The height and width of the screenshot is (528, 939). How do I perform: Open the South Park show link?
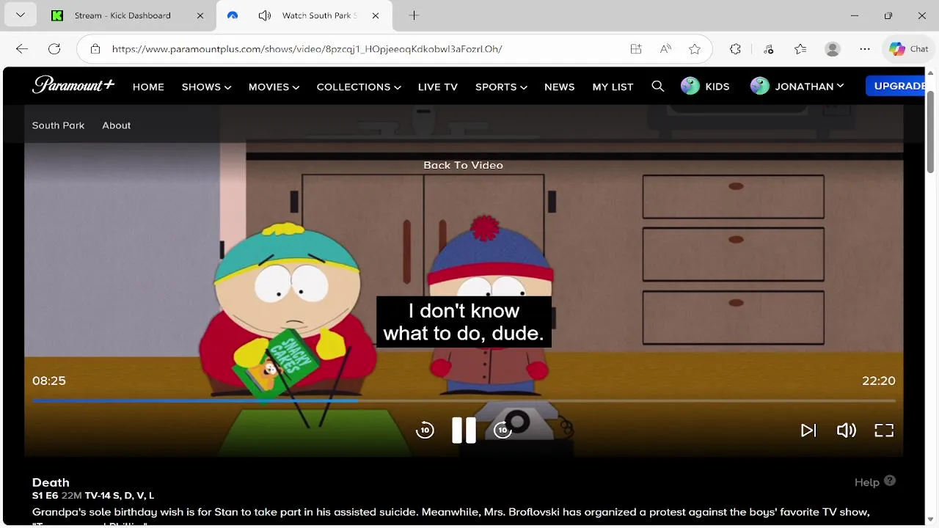[58, 125]
